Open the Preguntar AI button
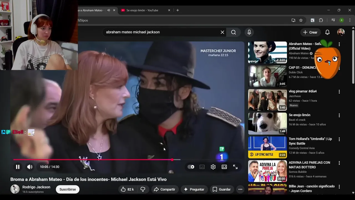This screenshot has width=355, height=200. pyautogui.click(x=194, y=189)
